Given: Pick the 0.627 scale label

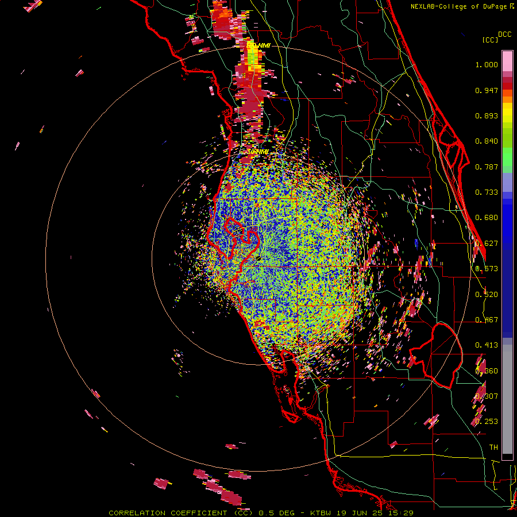Looking at the screenshot, I should [487, 244].
